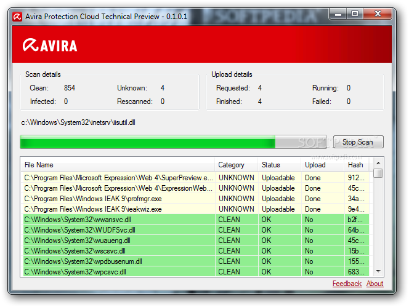Select the profmgr.exe file row
The height and width of the screenshot is (307, 409).
tap(196, 199)
